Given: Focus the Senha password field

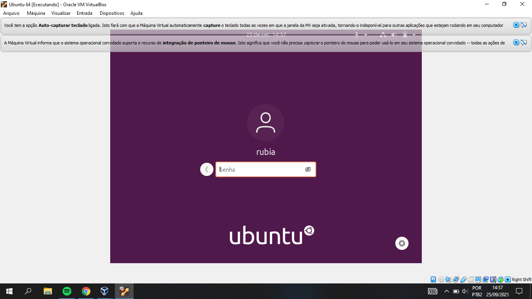Looking at the screenshot, I should (x=266, y=169).
